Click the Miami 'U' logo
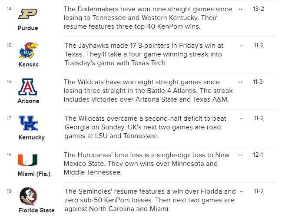 tap(28, 160)
